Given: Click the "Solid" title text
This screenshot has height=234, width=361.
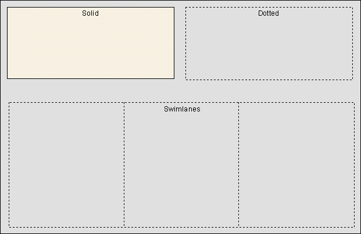Looking at the screenshot, I should [91, 13].
